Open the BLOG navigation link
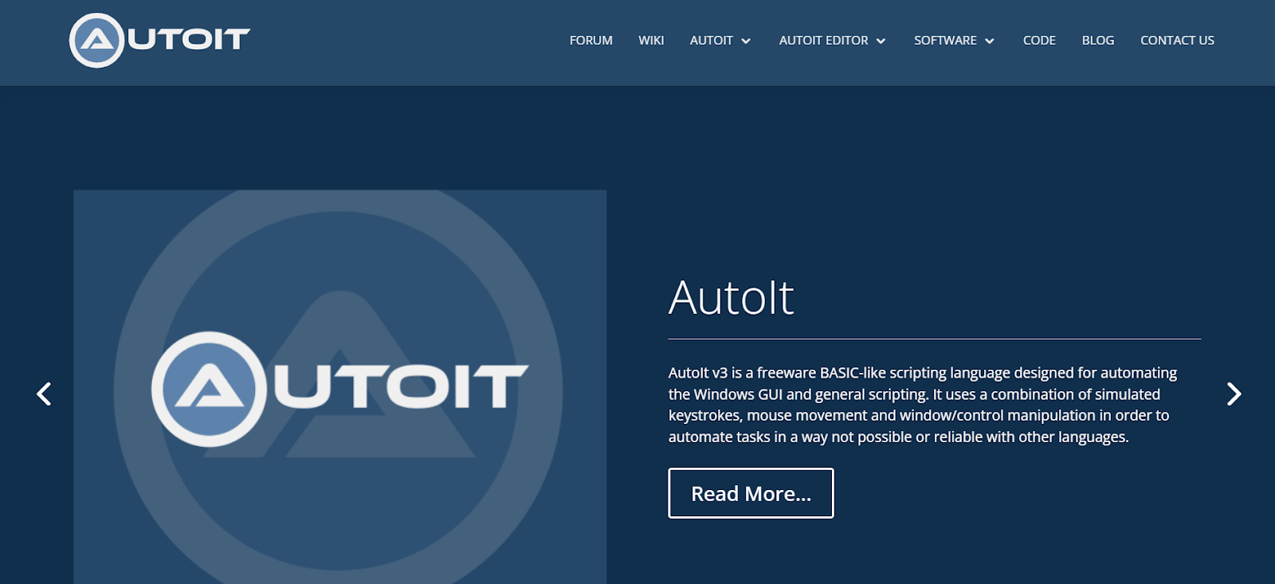Viewport: 1275px width, 584px height. click(1097, 40)
